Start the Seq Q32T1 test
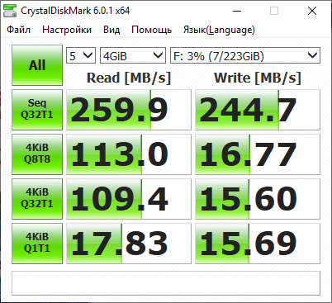Screen dimensions: 332x303 37,110
